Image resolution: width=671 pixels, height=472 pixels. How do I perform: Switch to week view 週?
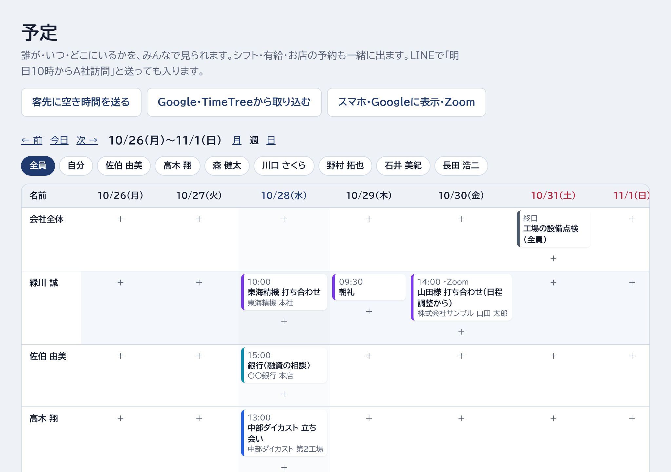coord(254,140)
